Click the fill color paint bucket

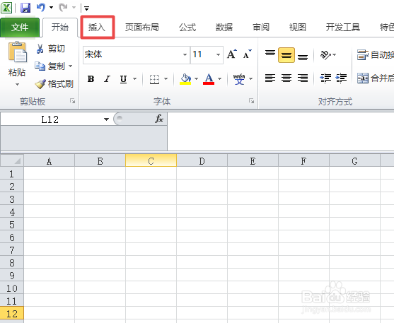coord(185,79)
